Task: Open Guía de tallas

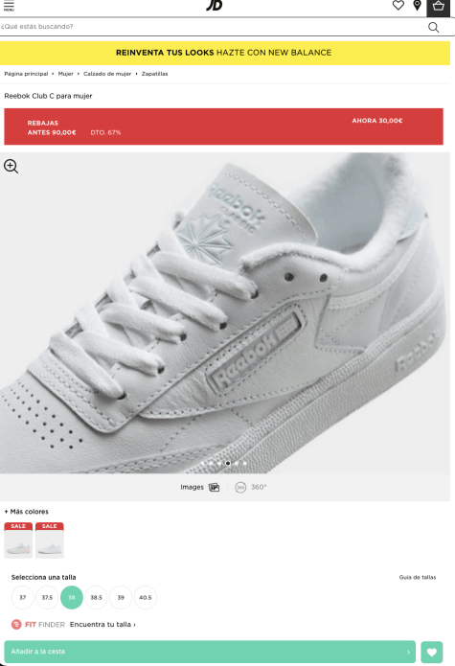Action: (x=418, y=577)
